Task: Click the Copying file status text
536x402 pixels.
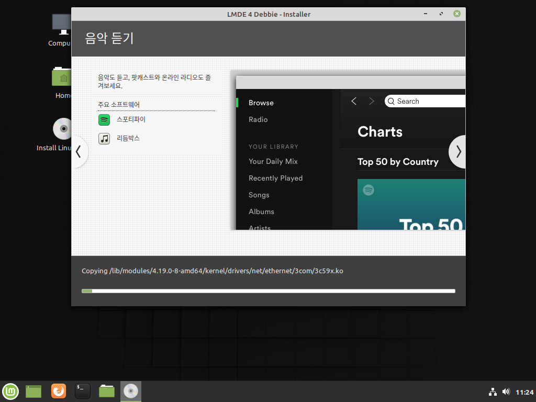Action: tap(213, 271)
